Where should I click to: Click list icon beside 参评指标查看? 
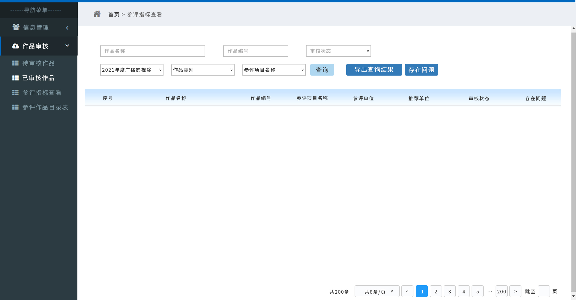coord(15,92)
